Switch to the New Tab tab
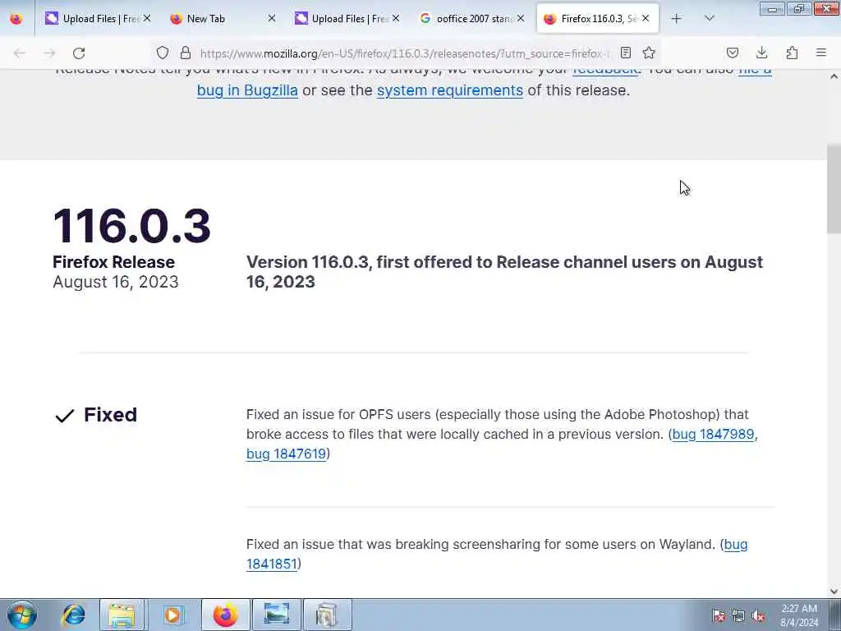The image size is (841, 631). (223, 19)
